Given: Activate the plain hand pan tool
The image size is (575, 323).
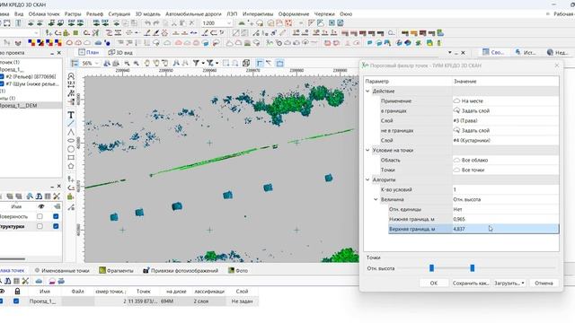Looking at the screenshot, I should coord(147,63).
